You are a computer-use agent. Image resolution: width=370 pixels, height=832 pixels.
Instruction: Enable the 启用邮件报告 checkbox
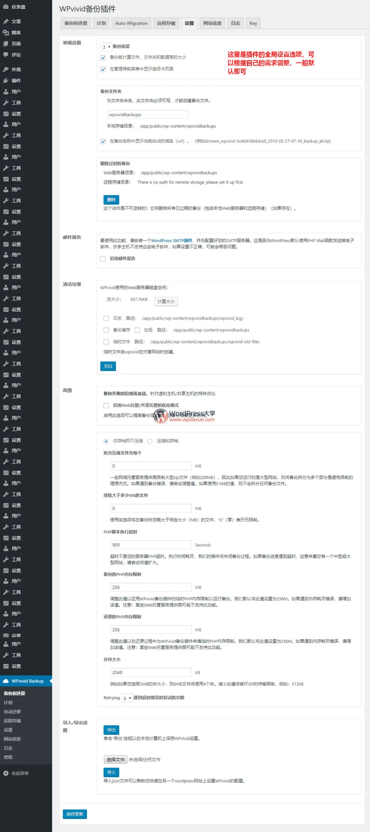[103, 259]
